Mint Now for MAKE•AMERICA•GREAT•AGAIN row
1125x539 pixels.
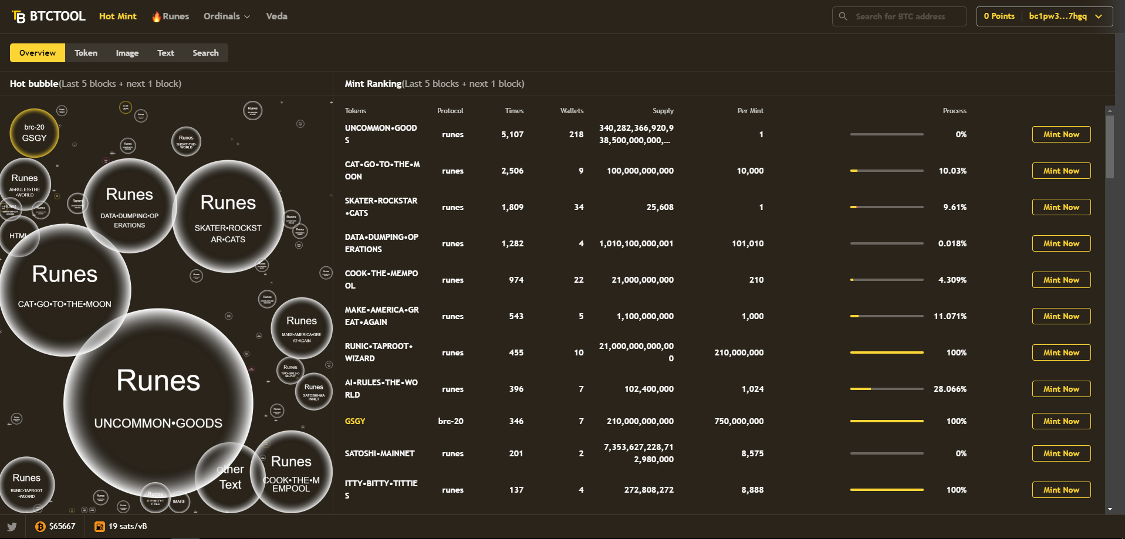[x=1061, y=316]
